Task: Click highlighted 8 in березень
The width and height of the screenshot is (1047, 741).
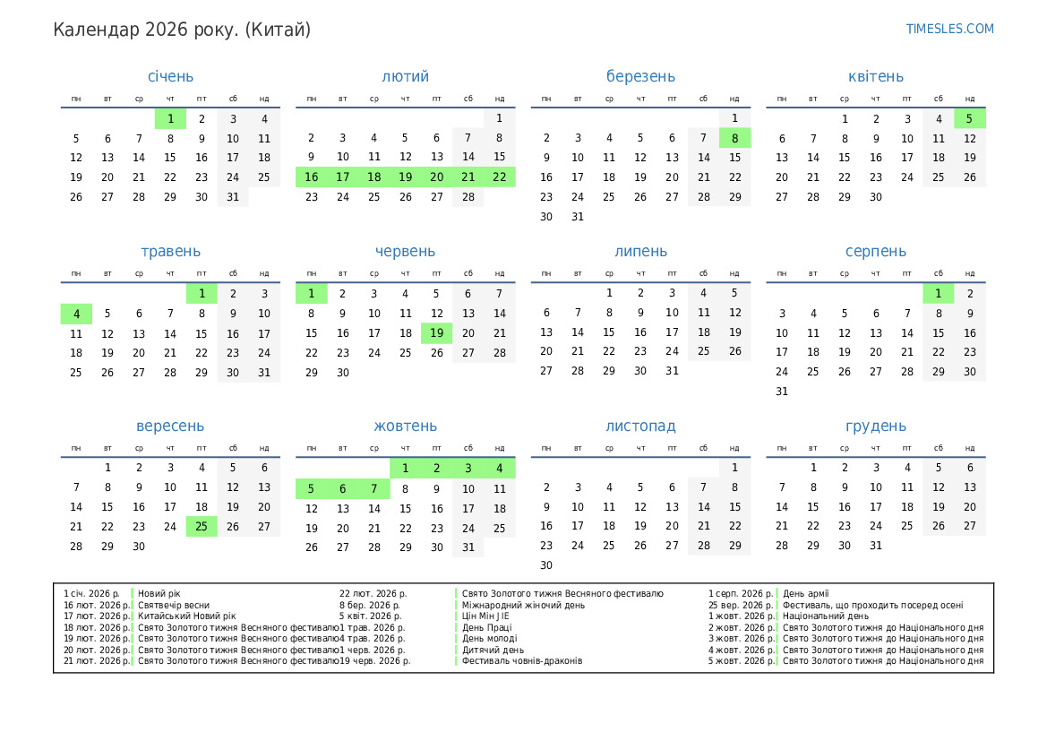Action: (x=734, y=138)
